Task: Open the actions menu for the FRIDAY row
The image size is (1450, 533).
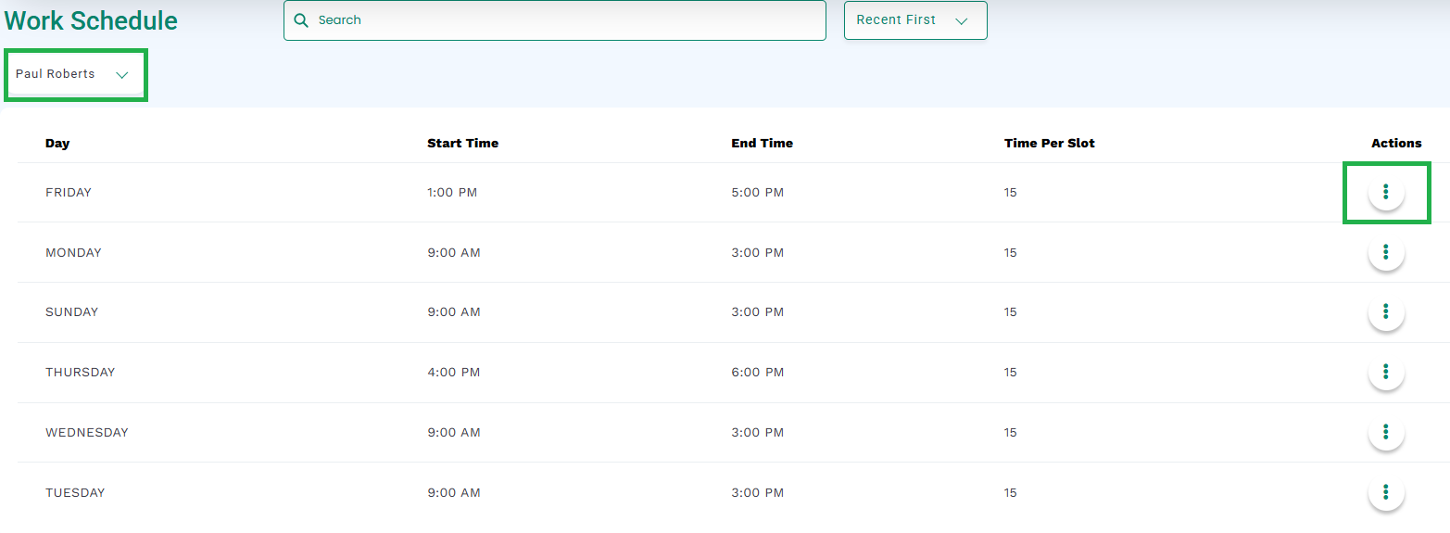Action: (x=1386, y=192)
